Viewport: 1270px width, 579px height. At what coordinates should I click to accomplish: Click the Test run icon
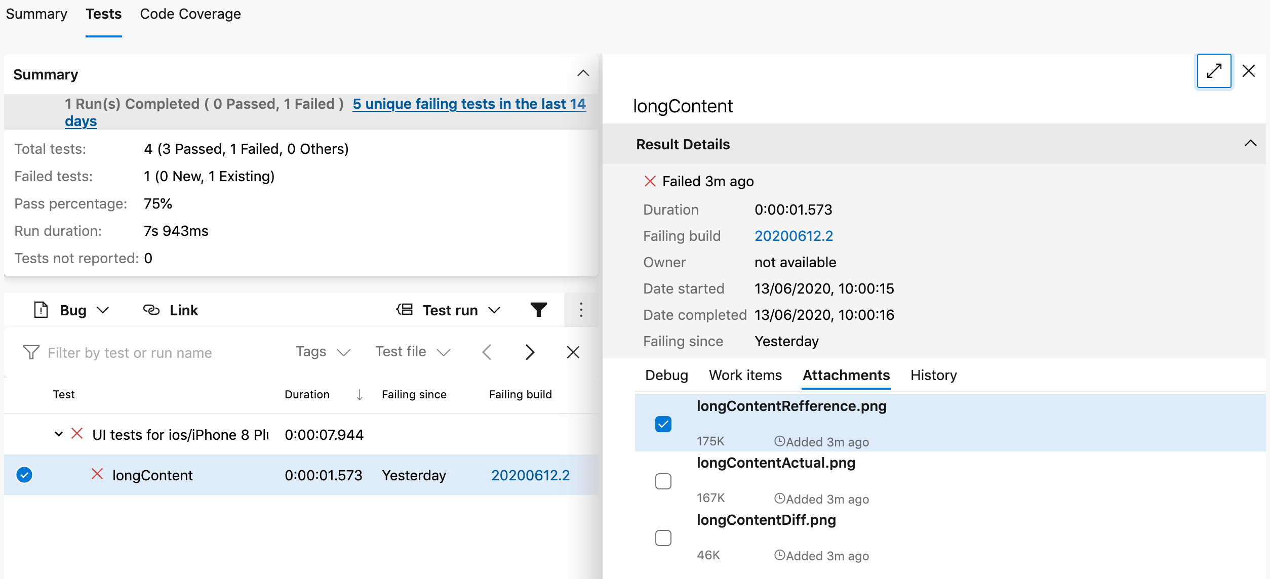(403, 309)
